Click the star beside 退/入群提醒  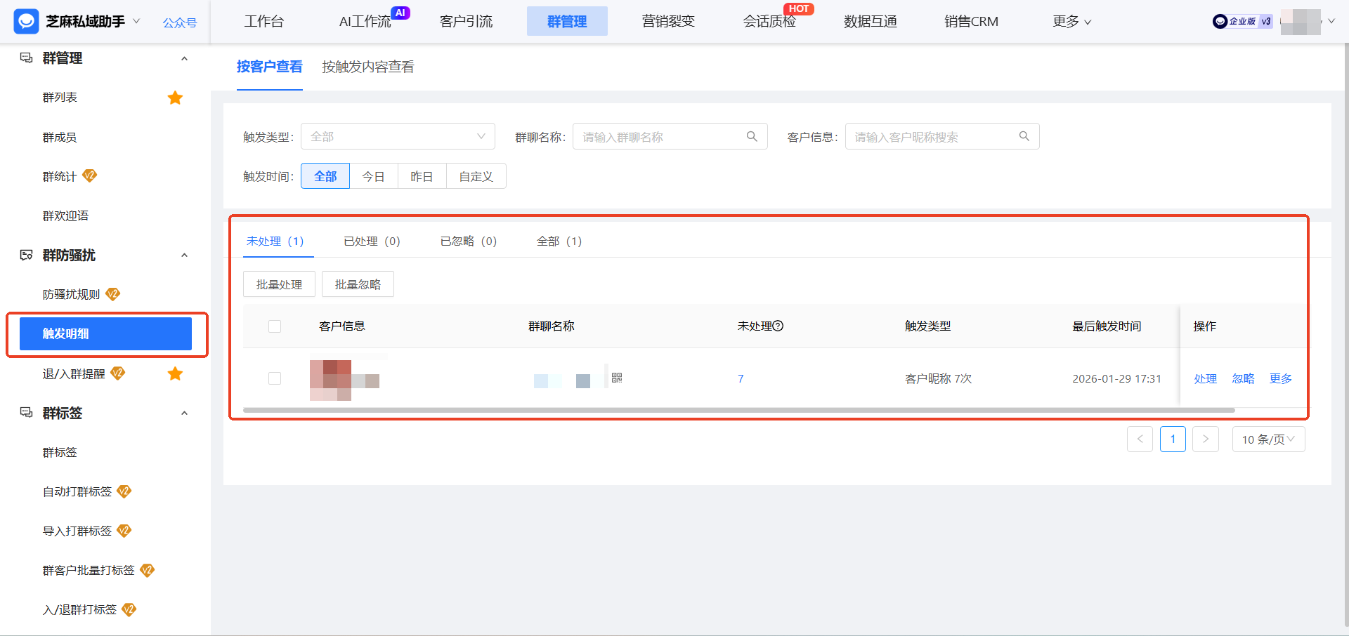[x=175, y=373]
